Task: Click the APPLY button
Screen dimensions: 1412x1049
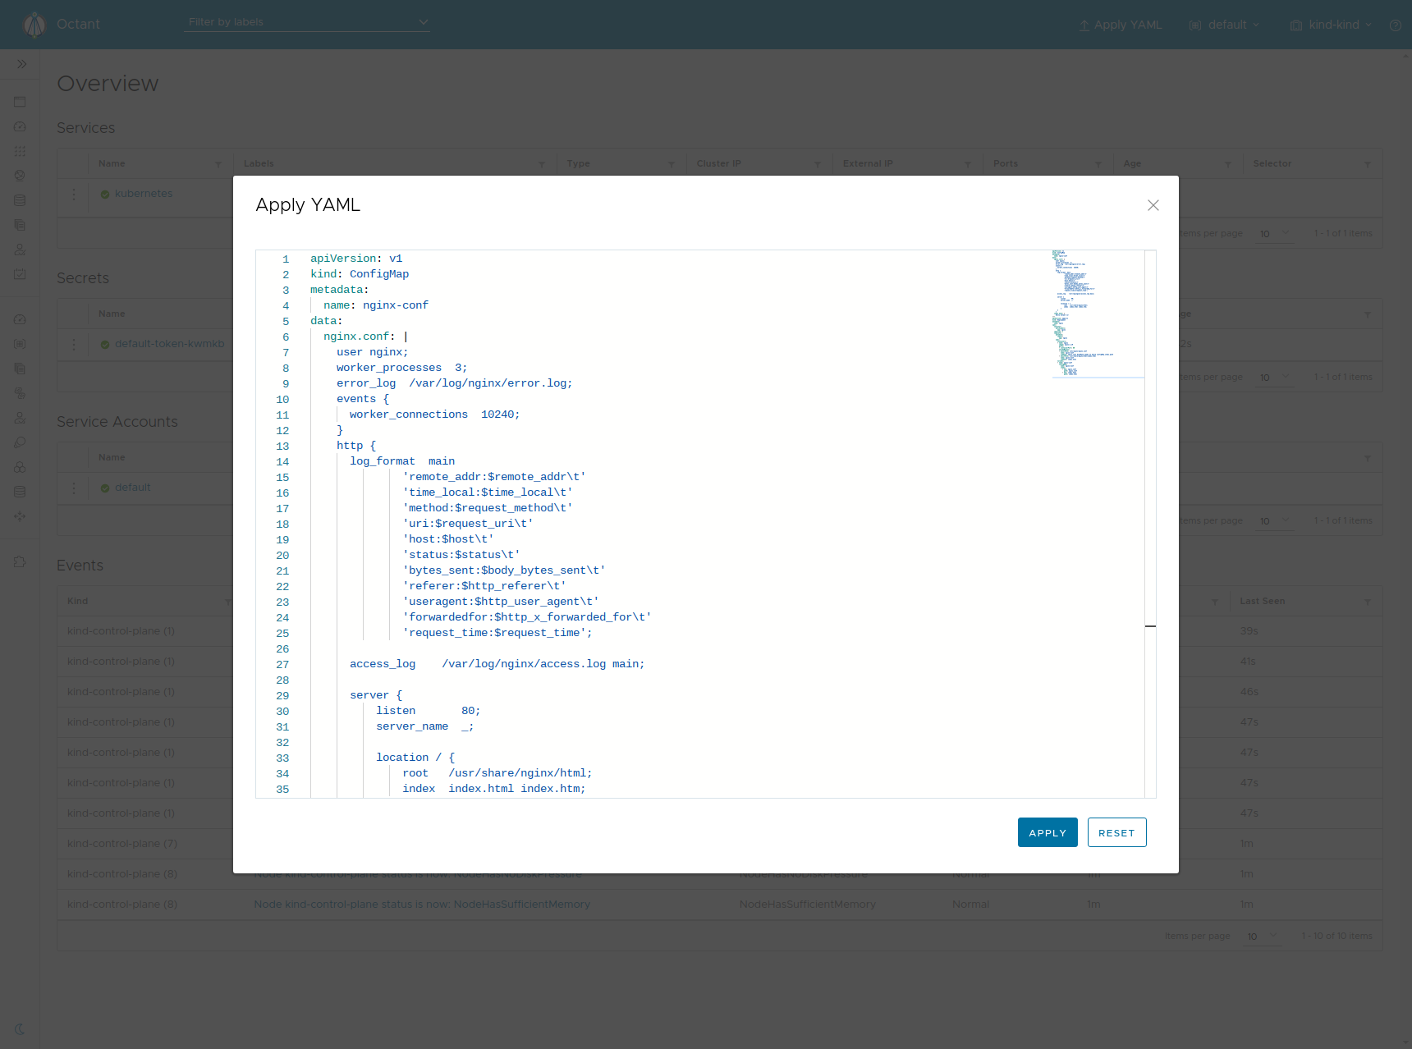Action: (x=1047, y=832)
